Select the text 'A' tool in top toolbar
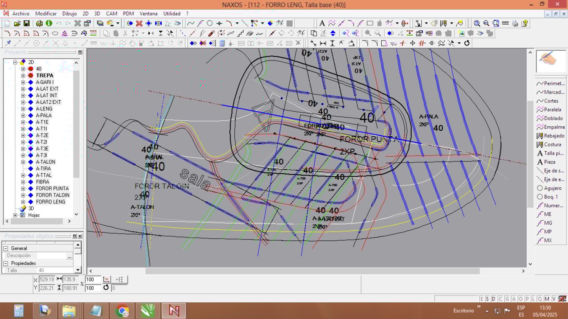Screen dimensions: 568x319 click(x=322, y=23)
